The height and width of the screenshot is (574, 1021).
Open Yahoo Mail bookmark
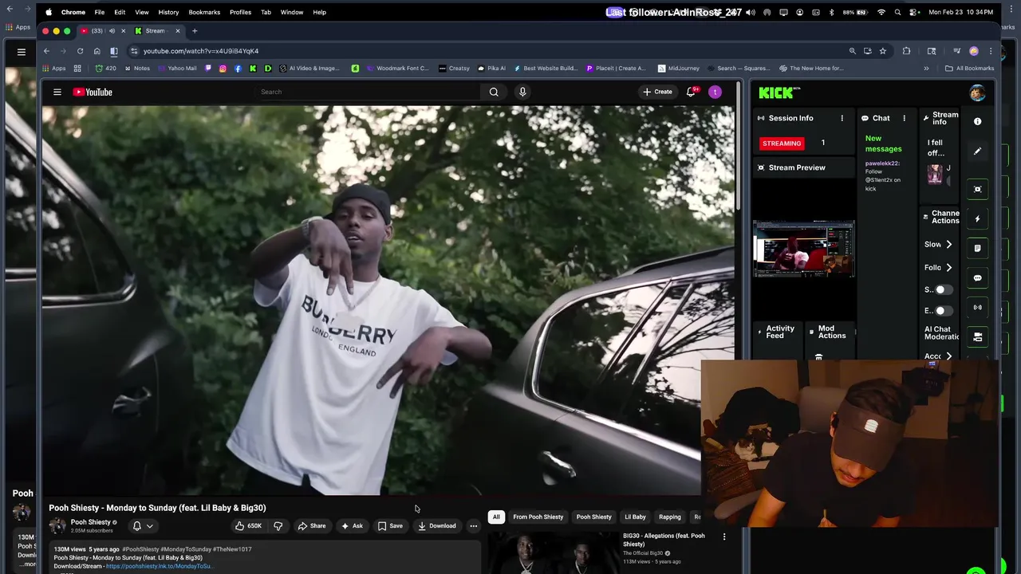click(x=177, y=69)
